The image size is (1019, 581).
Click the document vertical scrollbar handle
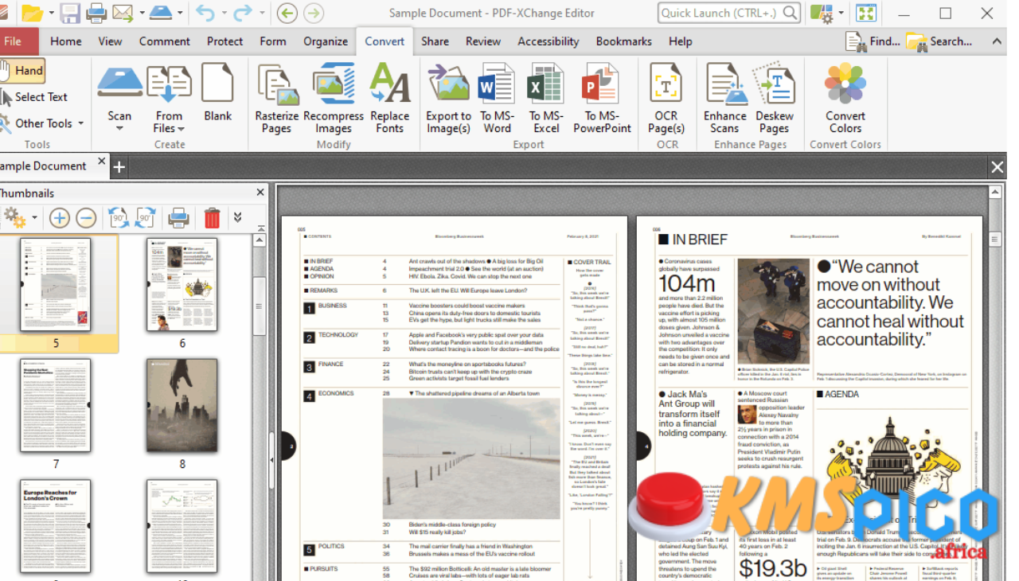(994, 239)
